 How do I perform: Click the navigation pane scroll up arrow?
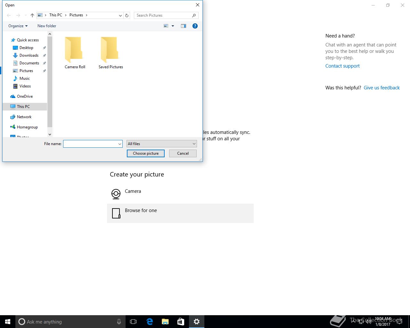[x=50, y=34]
